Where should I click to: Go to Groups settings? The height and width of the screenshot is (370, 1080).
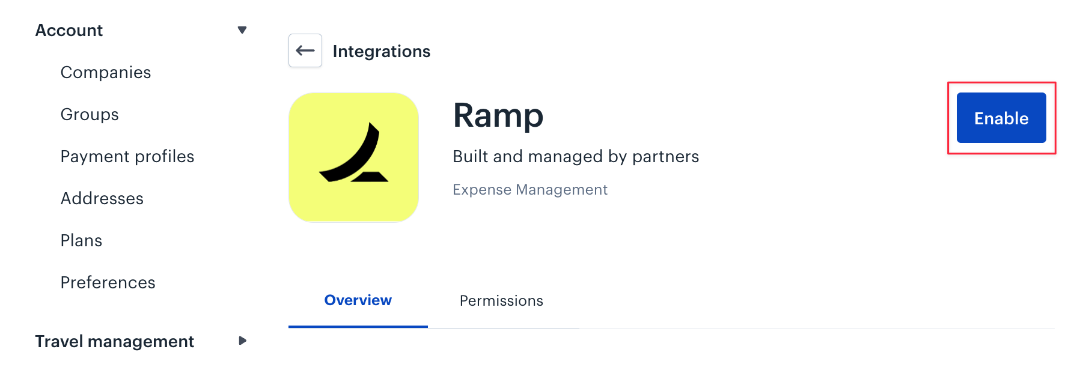click(90, 114)
